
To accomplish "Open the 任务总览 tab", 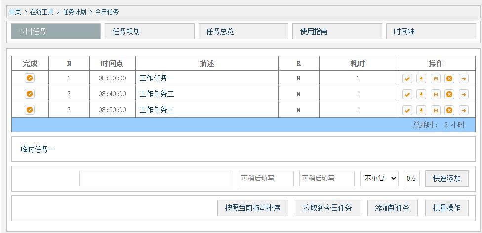I will [x=243, y=32].
